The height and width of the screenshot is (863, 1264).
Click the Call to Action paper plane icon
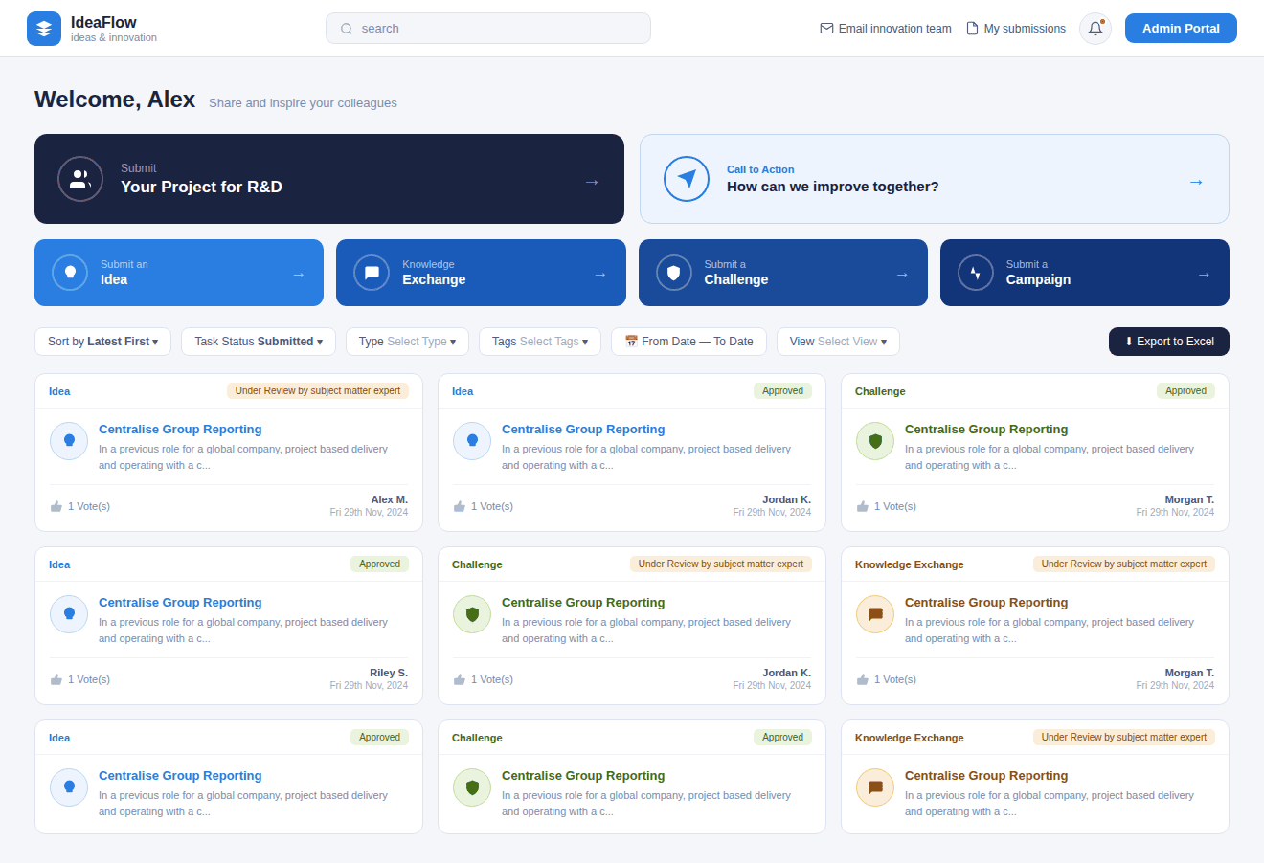(x=687, y=179)
